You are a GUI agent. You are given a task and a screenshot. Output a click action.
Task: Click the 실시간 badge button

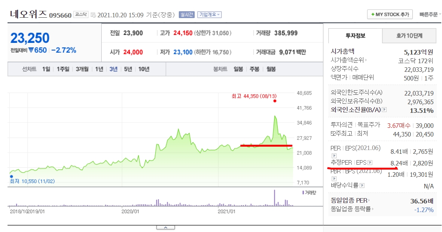coord(187,15)
